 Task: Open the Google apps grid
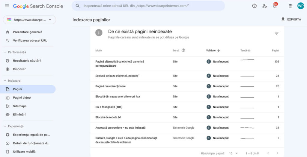click(291, 6)
